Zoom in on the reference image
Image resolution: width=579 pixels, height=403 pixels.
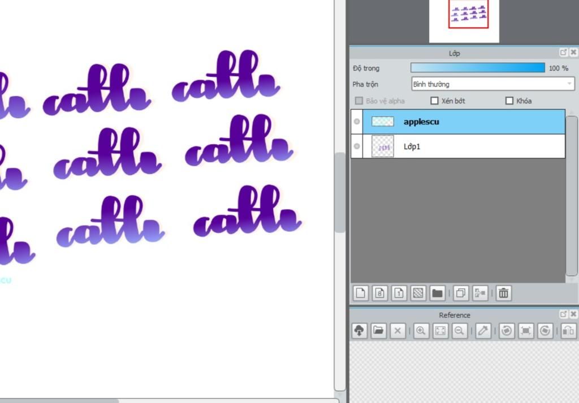[x=421, y=331]
